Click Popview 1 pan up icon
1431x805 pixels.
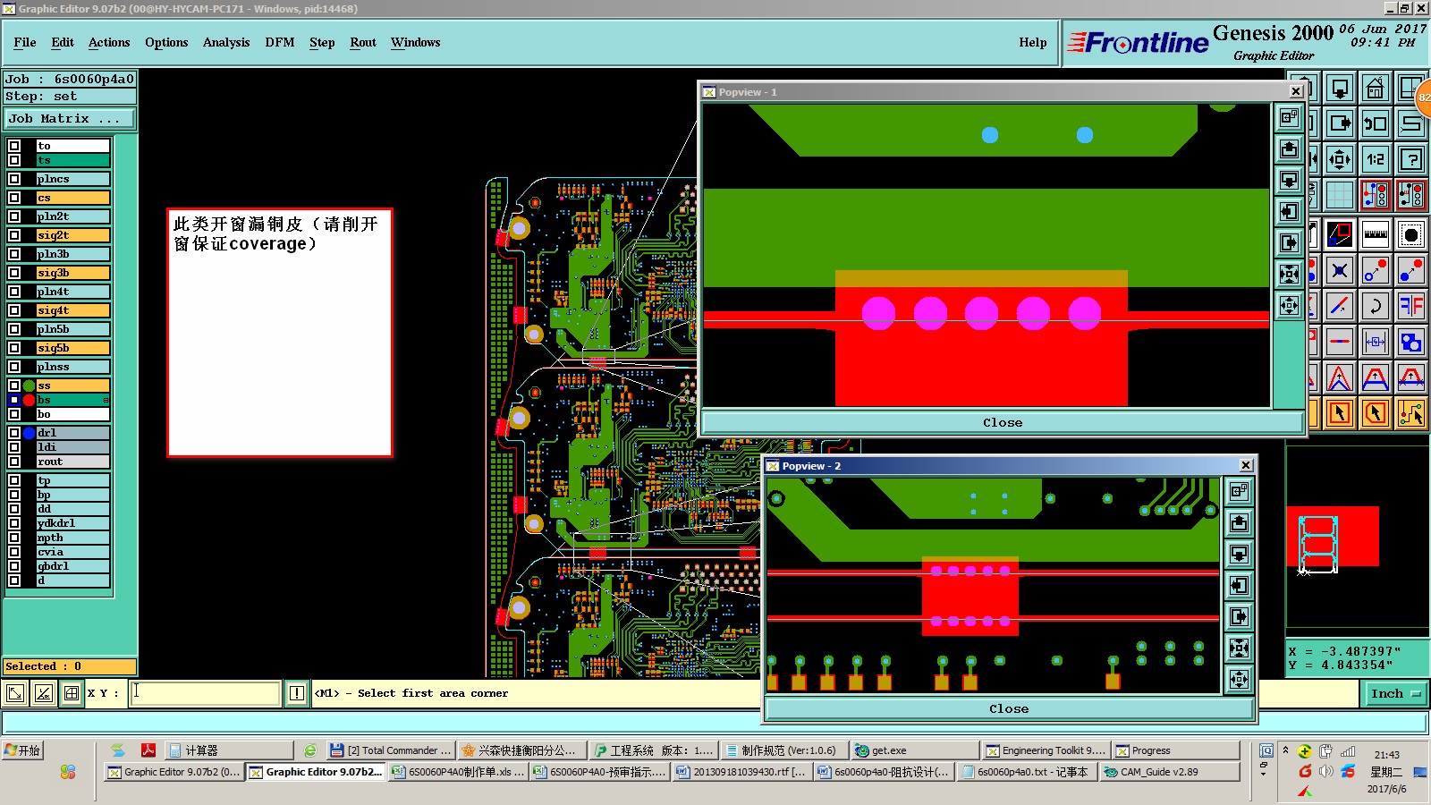pyautogui.click(x=1289, y=149)
